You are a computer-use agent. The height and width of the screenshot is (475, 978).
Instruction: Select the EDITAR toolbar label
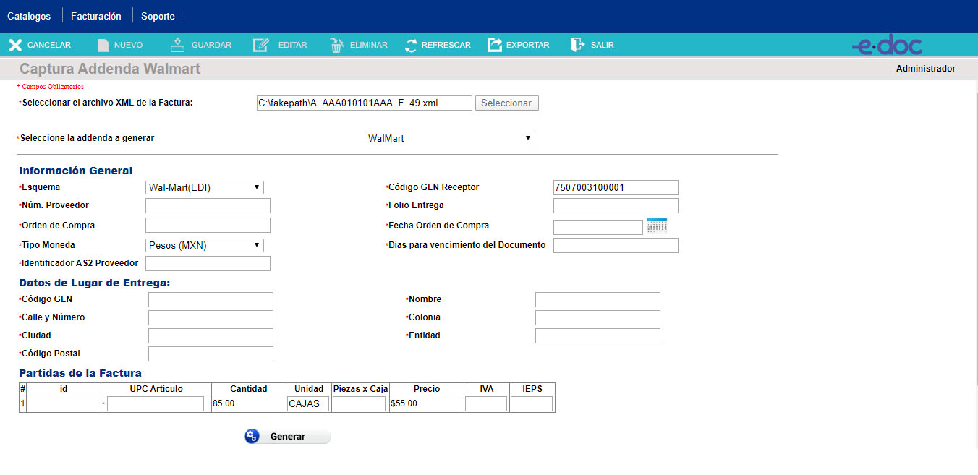click(292, 46)
